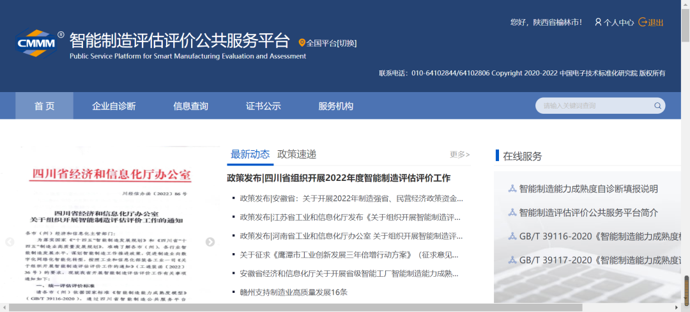Open the 证书公示 navigation item
The image size is (690, 312).
click(263, 106)
